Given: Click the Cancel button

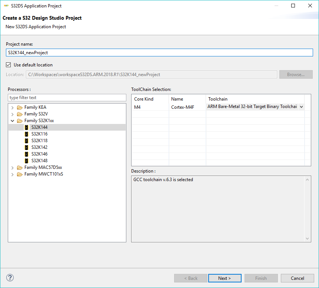Looking at the screenshot, I should click(x=297, y=278).
